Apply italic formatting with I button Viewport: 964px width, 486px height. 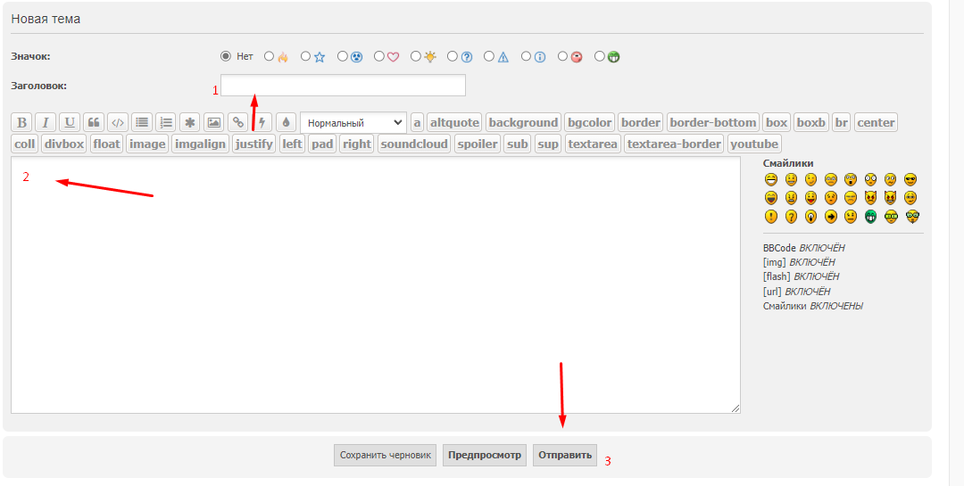click(x=46, y=122)
